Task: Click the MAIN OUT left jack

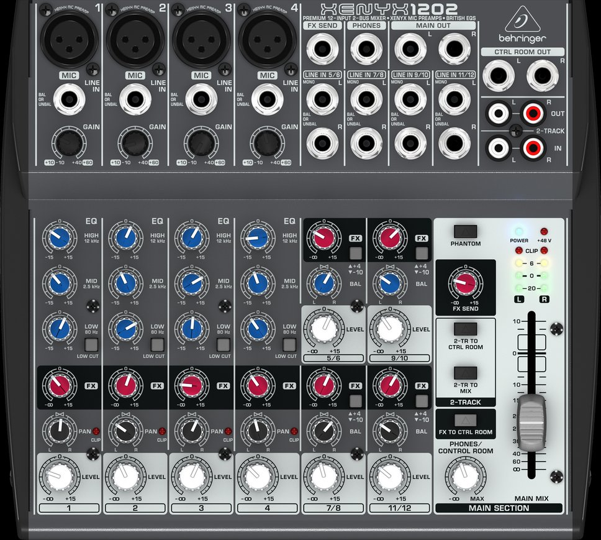Action: [410, 48]
